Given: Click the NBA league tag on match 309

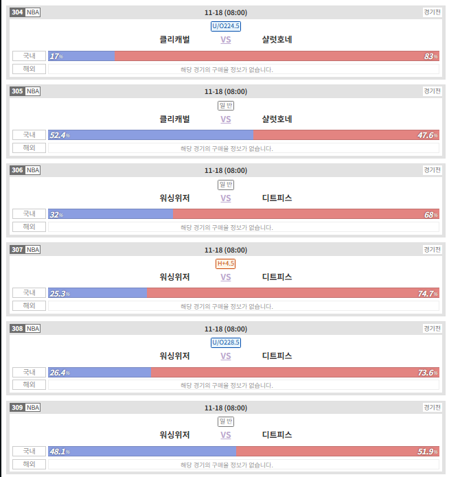Looking at the screenshot, I should click(x=33, y=408).
